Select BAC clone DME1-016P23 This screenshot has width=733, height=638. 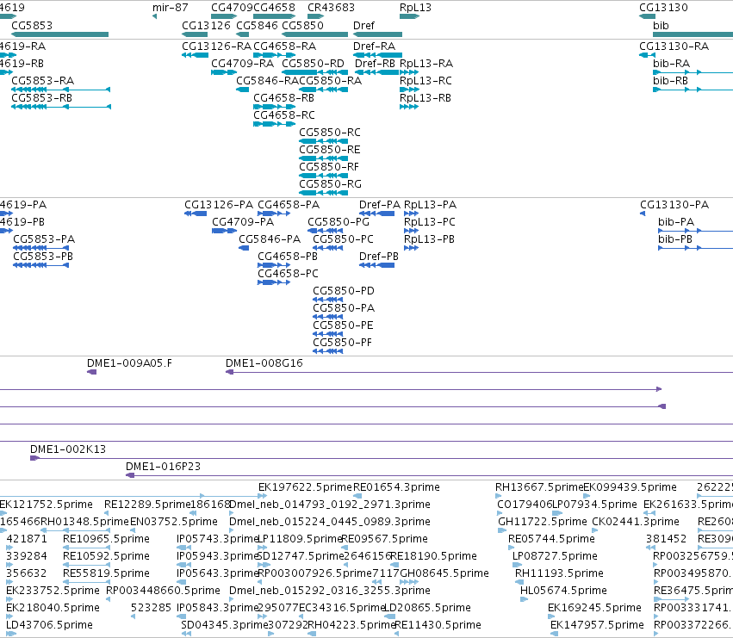click(x=163, y=467)
